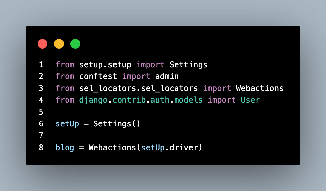Click the User class import
Viewport: 326px width, 191px height.
[250, 100]
